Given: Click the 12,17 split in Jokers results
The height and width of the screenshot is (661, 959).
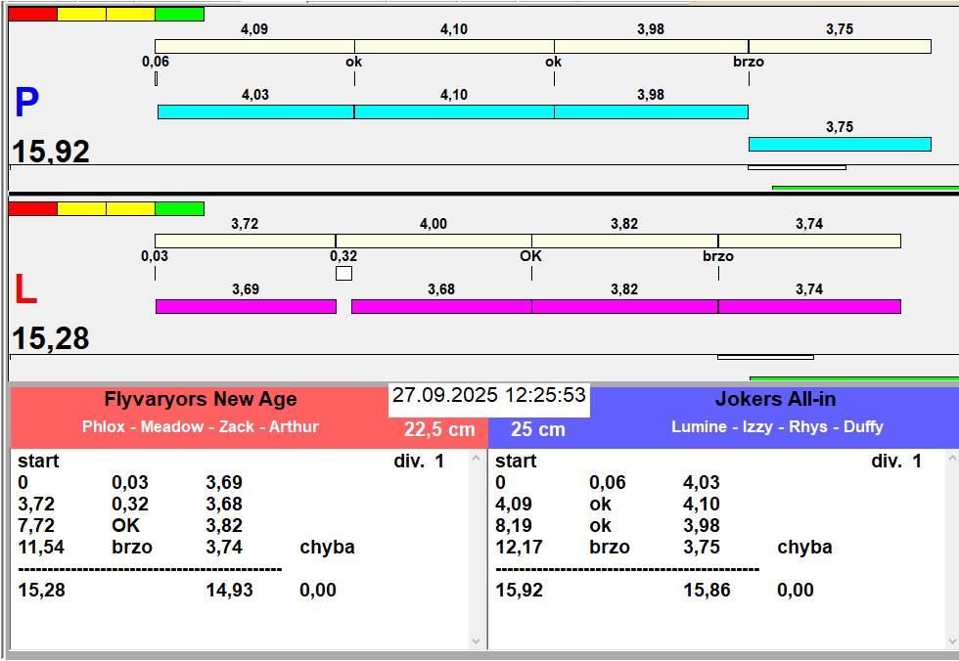Looking at the screenshot, I should (519, 547).
